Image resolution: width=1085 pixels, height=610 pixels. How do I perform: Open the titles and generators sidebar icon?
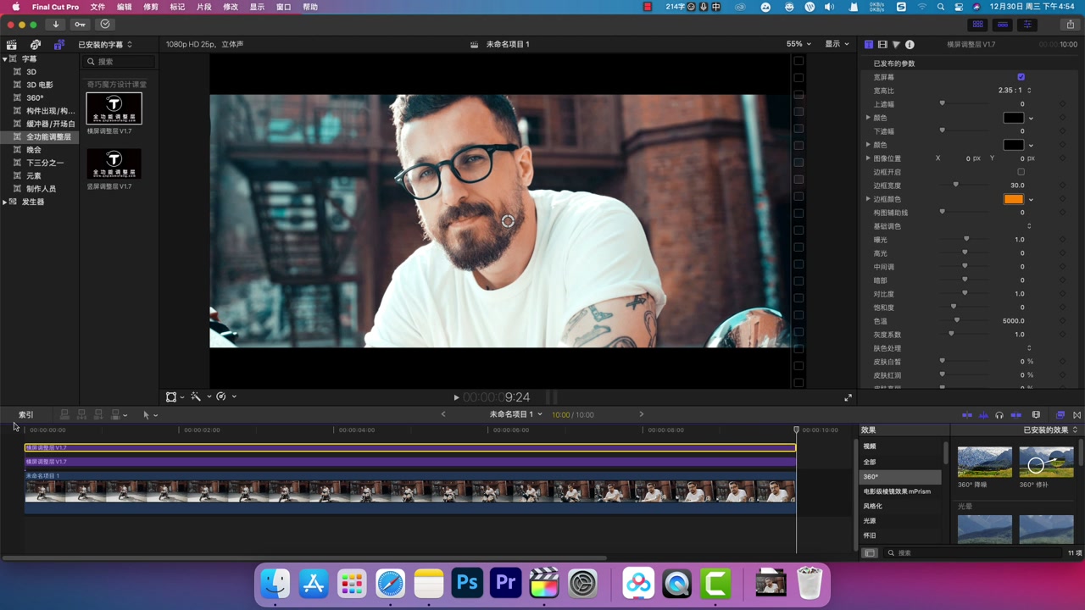click(58, 44)
